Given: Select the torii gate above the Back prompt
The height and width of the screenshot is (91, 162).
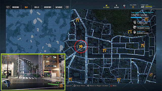Looking at the screenshot, I should coord(119,80).
